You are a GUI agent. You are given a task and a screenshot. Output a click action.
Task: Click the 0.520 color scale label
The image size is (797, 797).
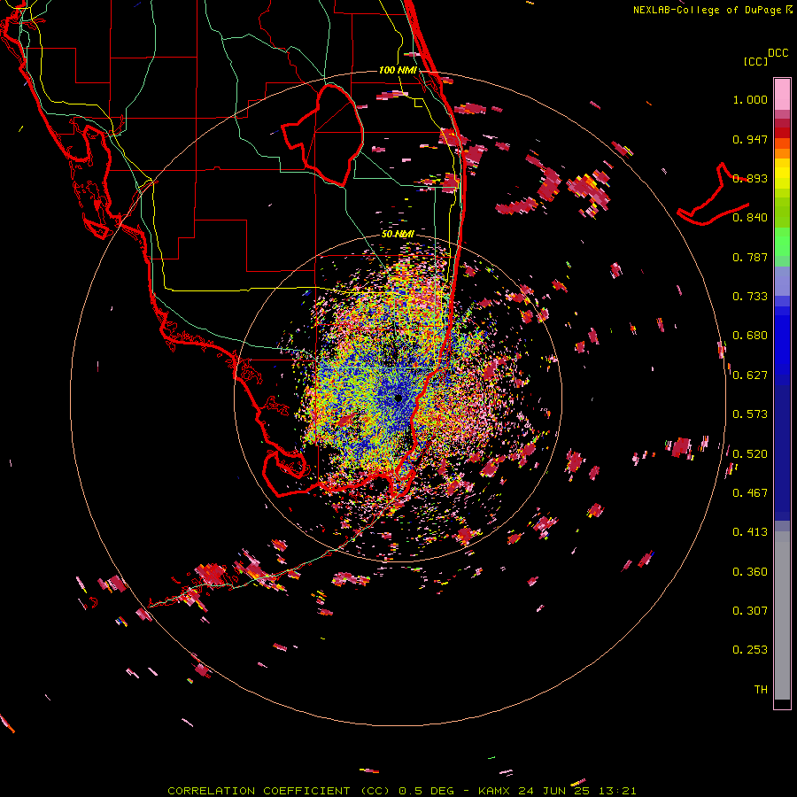(x=750, y=454)
